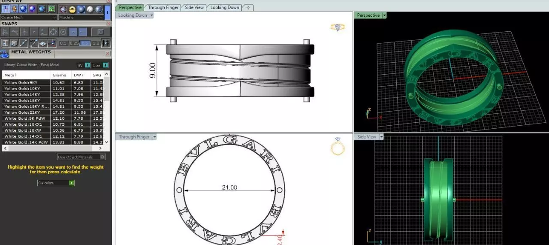The height and width of the screenshot is (245, 549).
Task: Select the orange gem display mode icon
Action: pos(14,9)
